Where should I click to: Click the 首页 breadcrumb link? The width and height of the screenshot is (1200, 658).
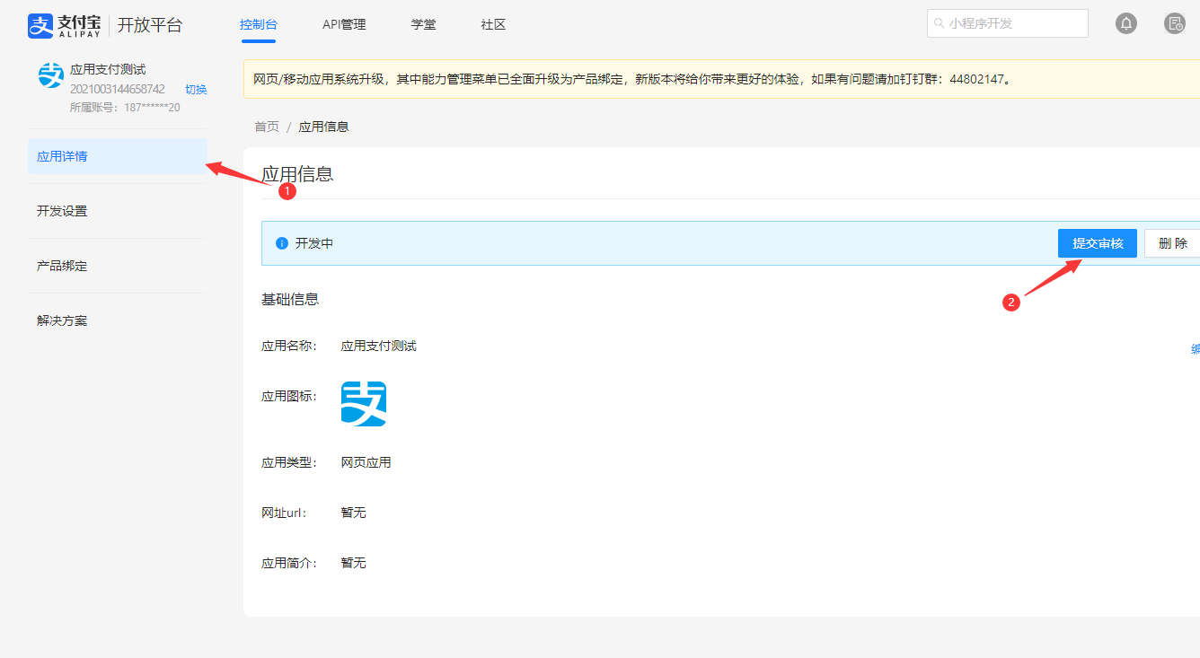point(267,127)
